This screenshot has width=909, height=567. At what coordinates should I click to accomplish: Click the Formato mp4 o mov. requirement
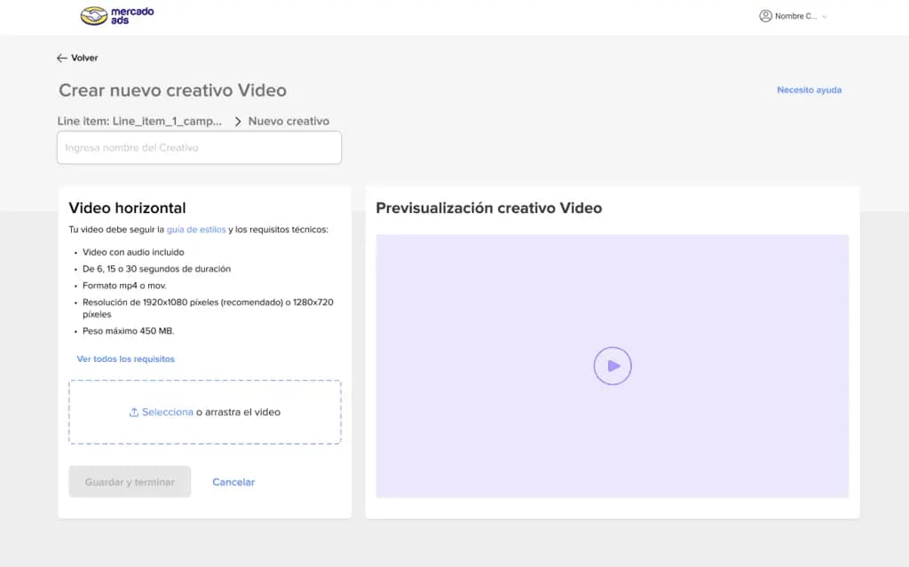pos(124,286)
